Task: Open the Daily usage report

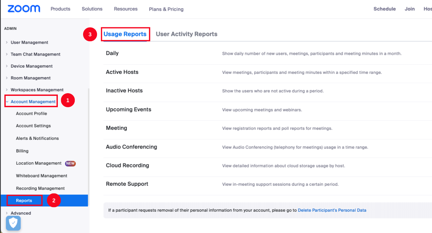Action: click(x=112, y=53)
